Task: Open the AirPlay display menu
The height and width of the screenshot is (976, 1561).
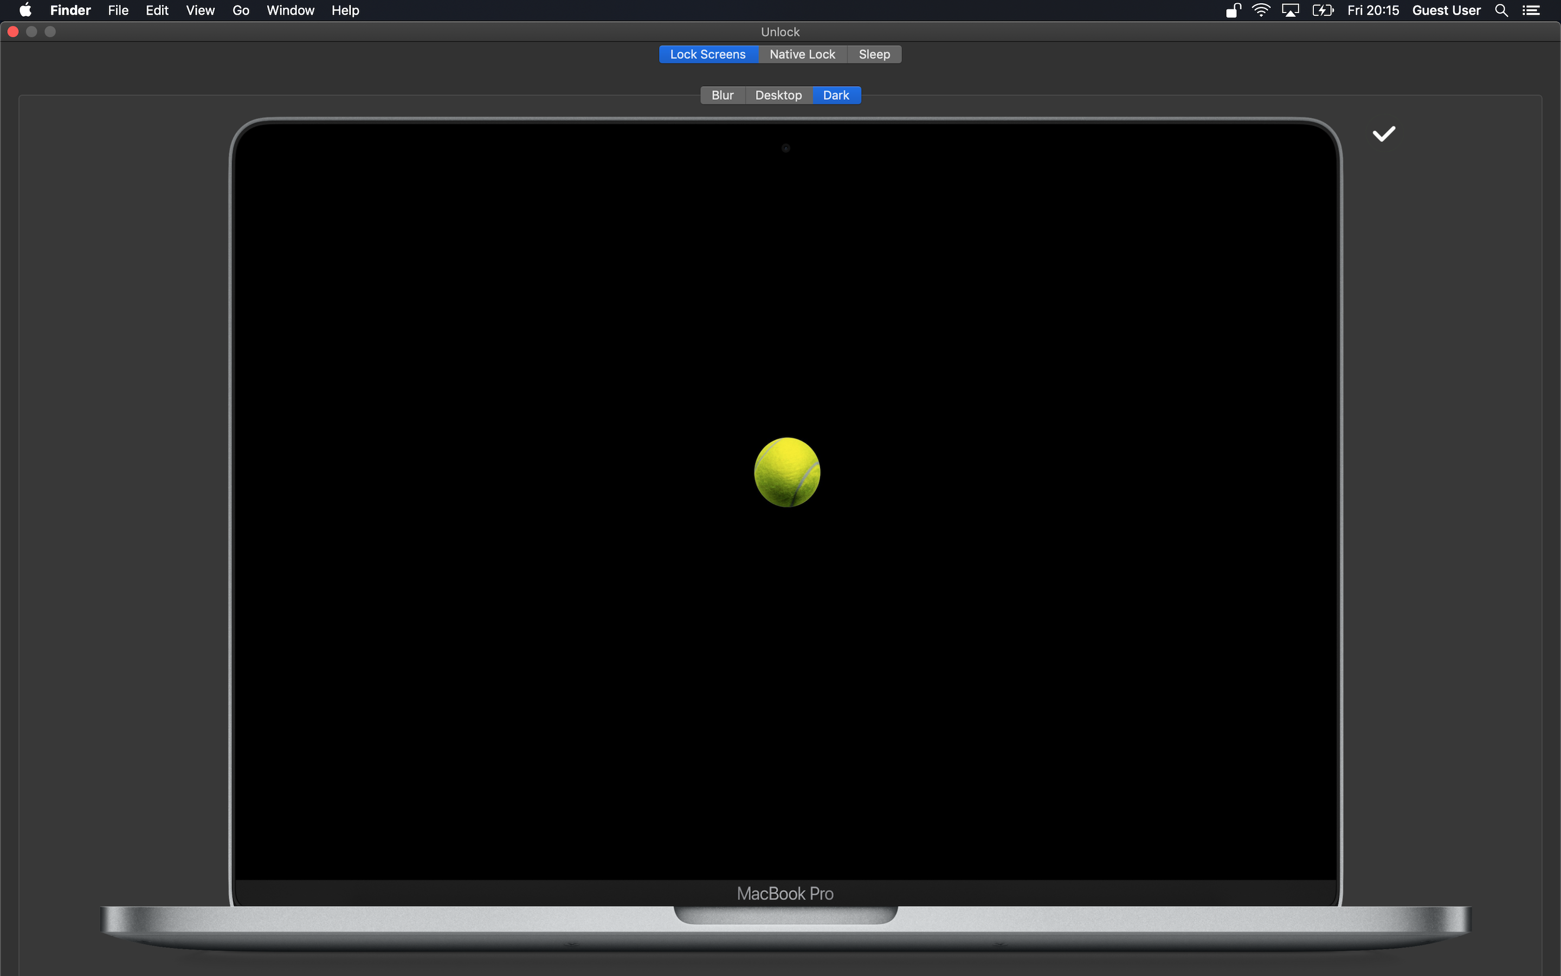Action: [x=1290, y=10]
